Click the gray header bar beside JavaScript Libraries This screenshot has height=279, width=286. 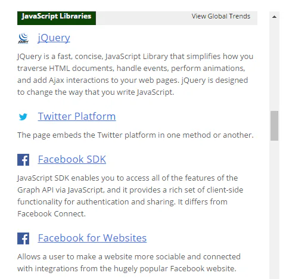[x=176, y=18]
